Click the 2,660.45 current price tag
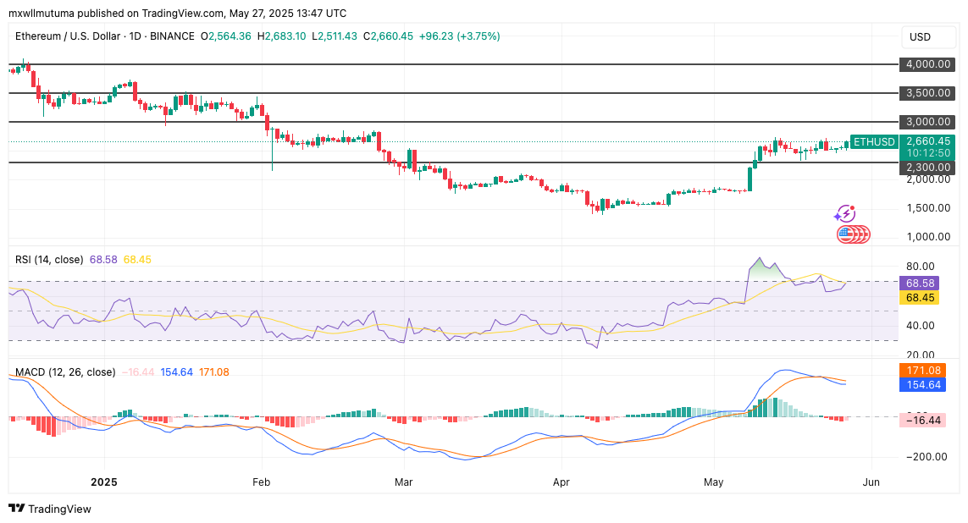This screenshot has width=968, height=523. 928,141
